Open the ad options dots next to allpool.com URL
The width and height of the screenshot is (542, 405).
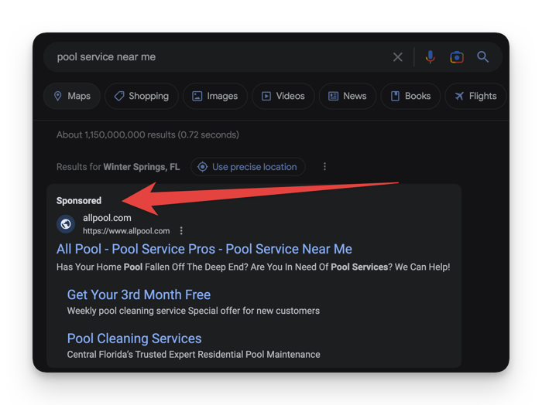(181, 231)
